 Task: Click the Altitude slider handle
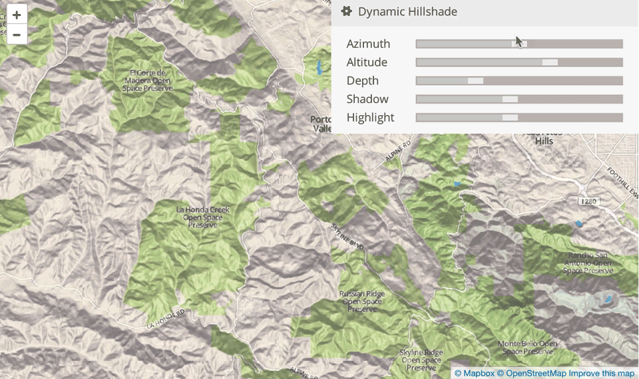click(x=550, y=63)
